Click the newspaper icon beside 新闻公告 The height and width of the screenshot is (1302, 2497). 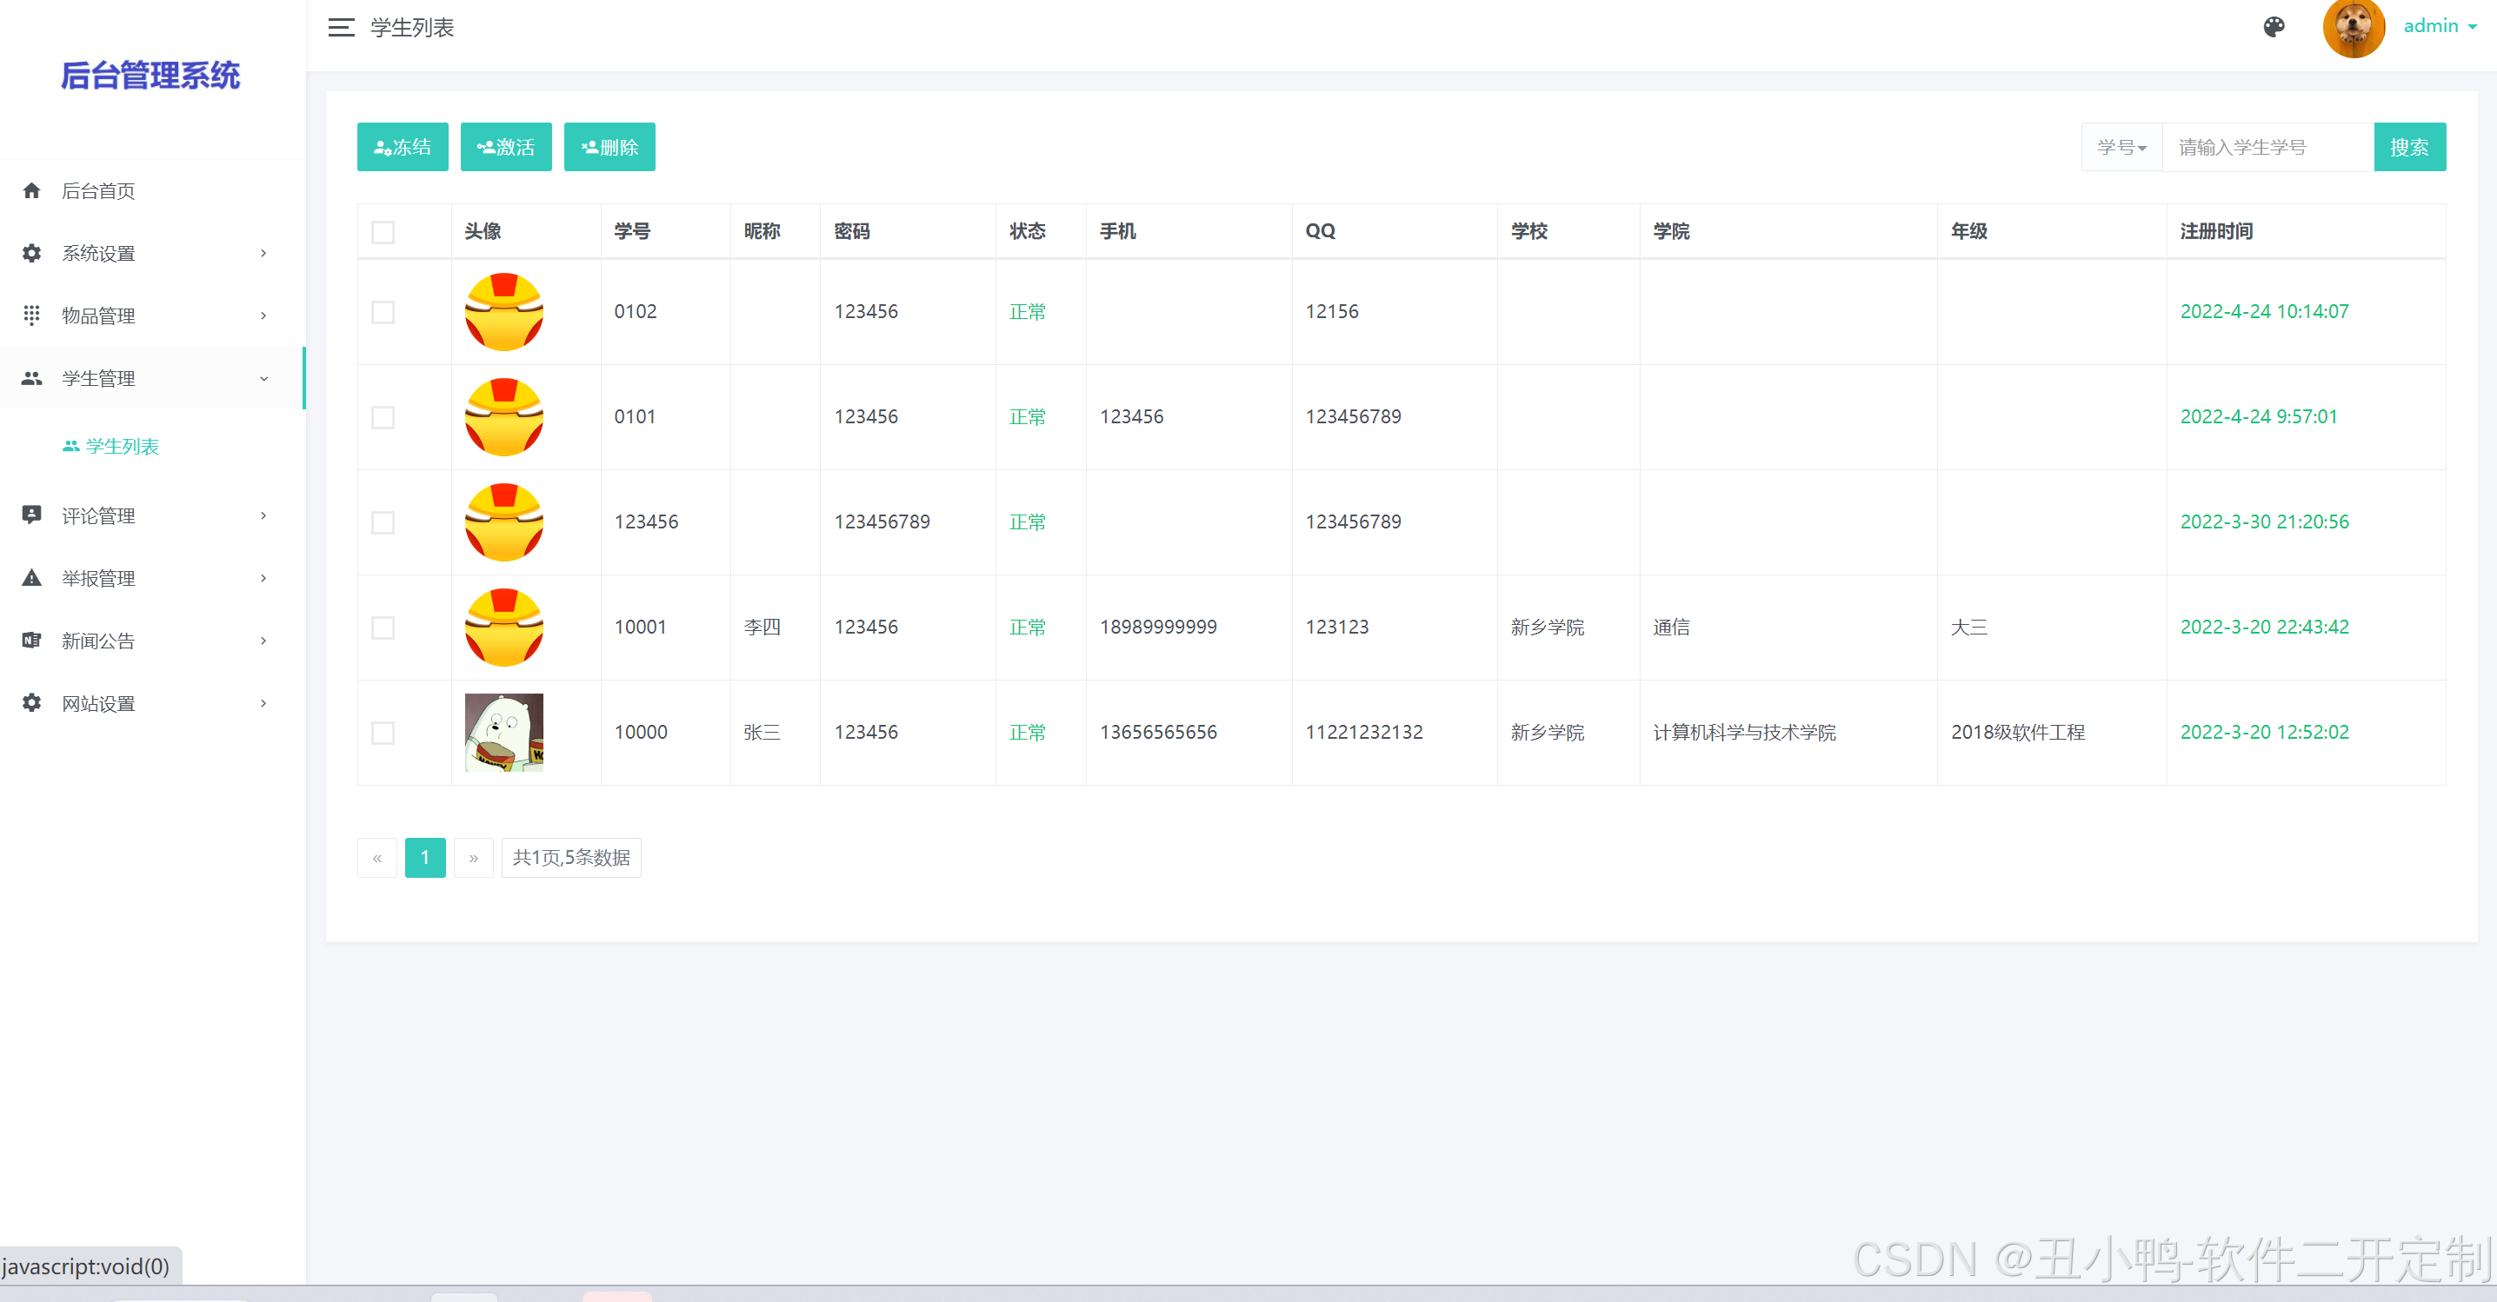(x=32, y=641)
